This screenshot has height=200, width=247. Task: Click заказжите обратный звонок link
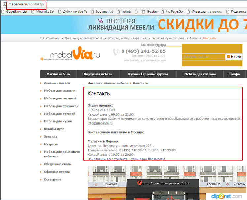148,60
